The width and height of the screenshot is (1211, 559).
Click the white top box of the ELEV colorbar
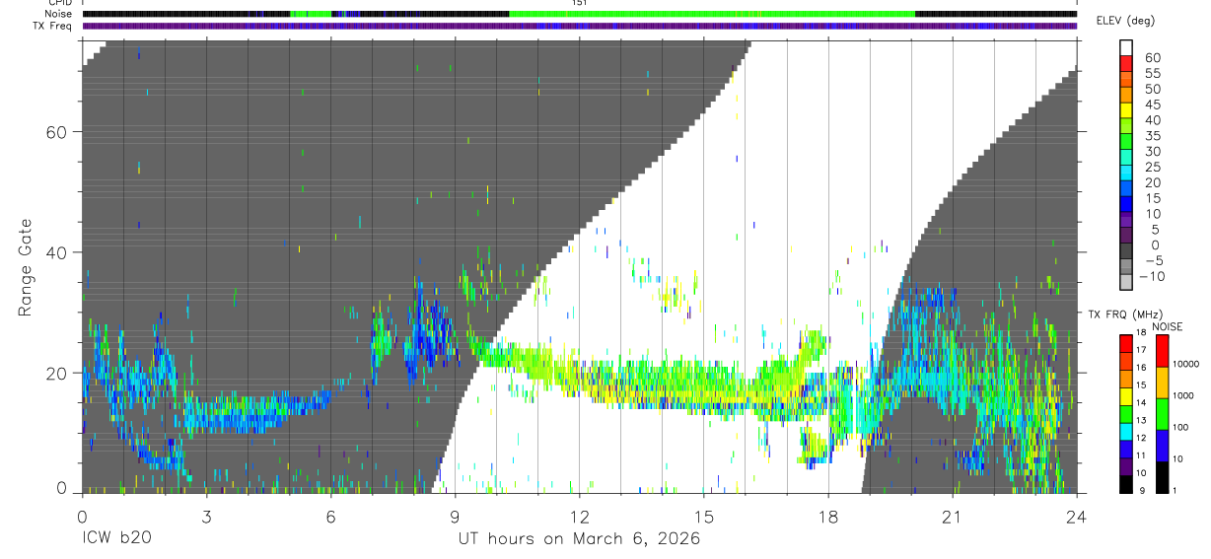1126,49
